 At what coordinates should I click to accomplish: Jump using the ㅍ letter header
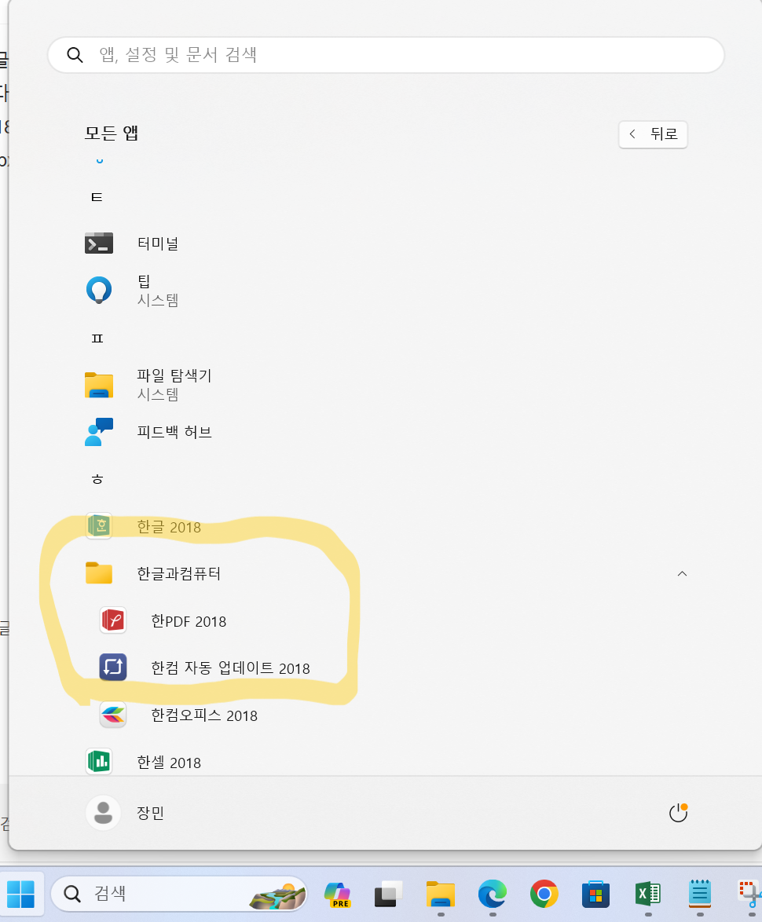tap(97, 338)
